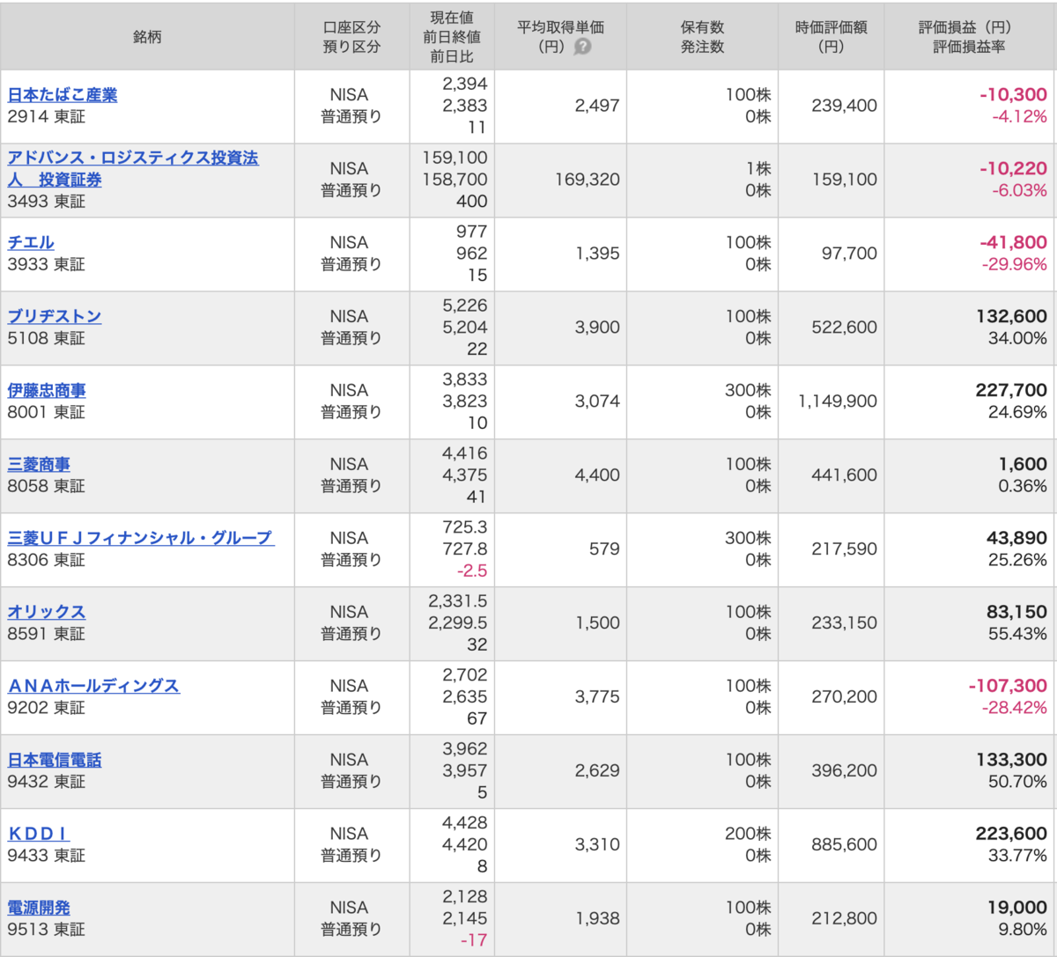Select average cost 3,775
Image resolution: width=1057 pixels, height=957 pixels.
pyautogui.click(x=597, y=697)
